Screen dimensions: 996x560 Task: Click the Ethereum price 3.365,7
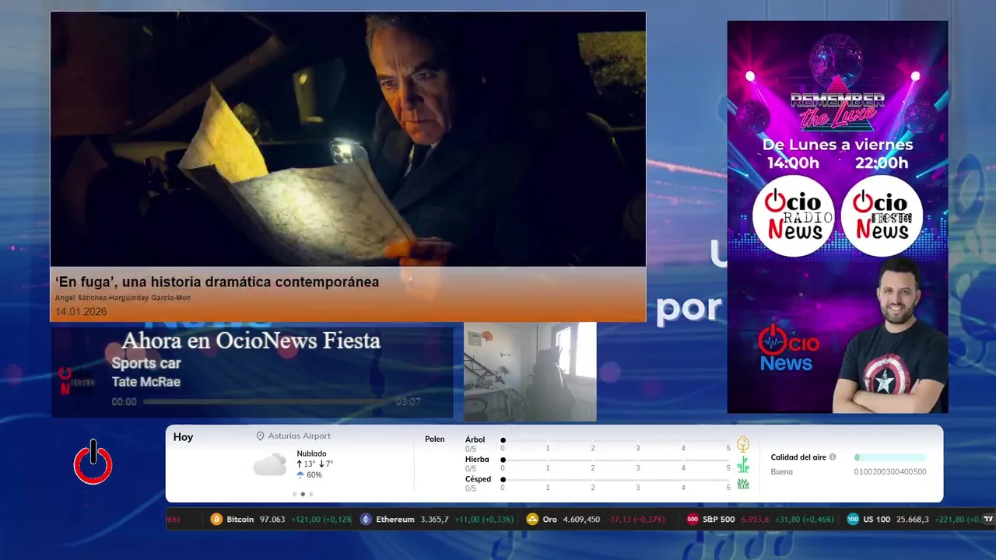click(435, 520)
